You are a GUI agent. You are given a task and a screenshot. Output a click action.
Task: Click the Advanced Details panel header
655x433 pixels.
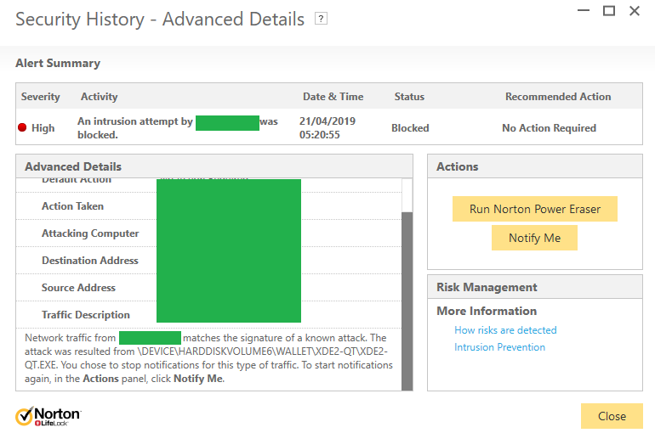(x=214, y=166)
